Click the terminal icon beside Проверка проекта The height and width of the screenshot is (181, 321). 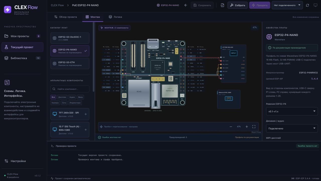coord(52,146)
